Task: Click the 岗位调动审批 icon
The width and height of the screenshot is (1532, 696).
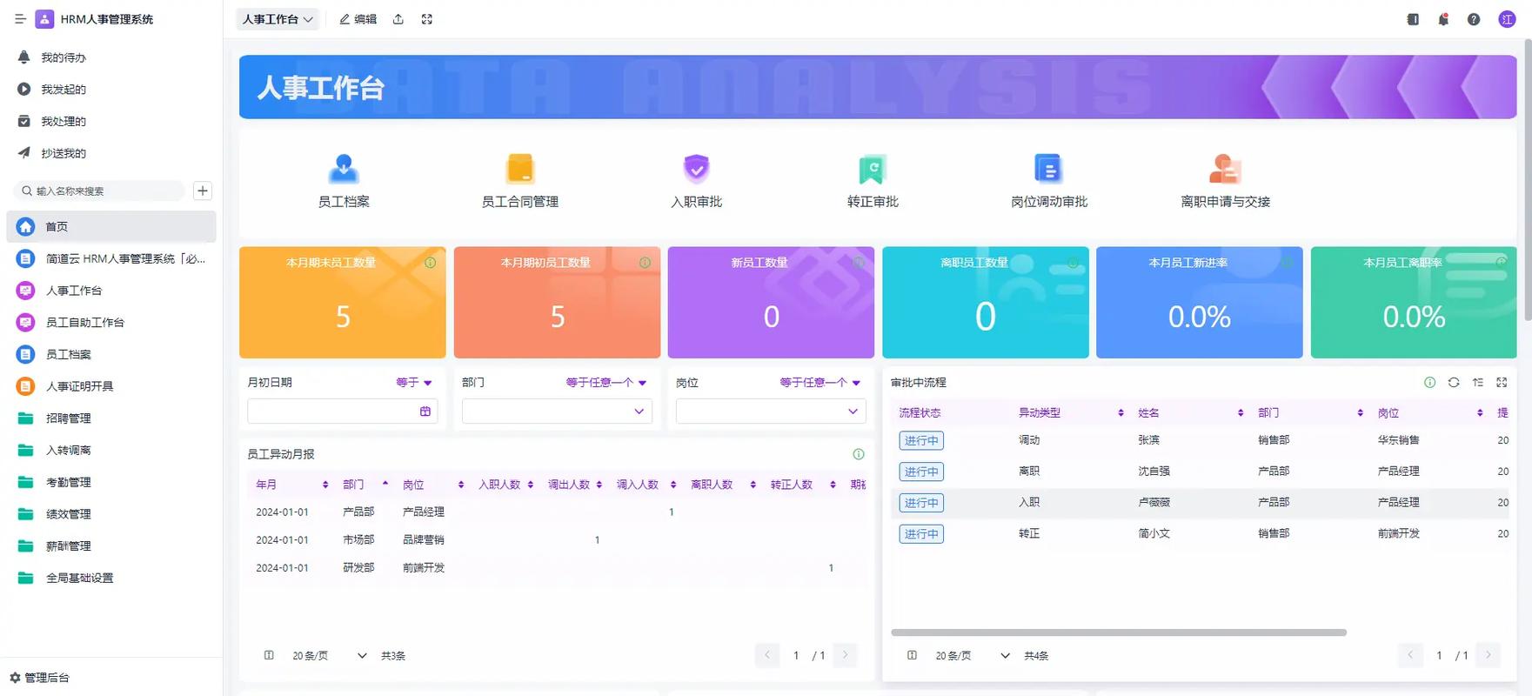Action: point(1048,169)
